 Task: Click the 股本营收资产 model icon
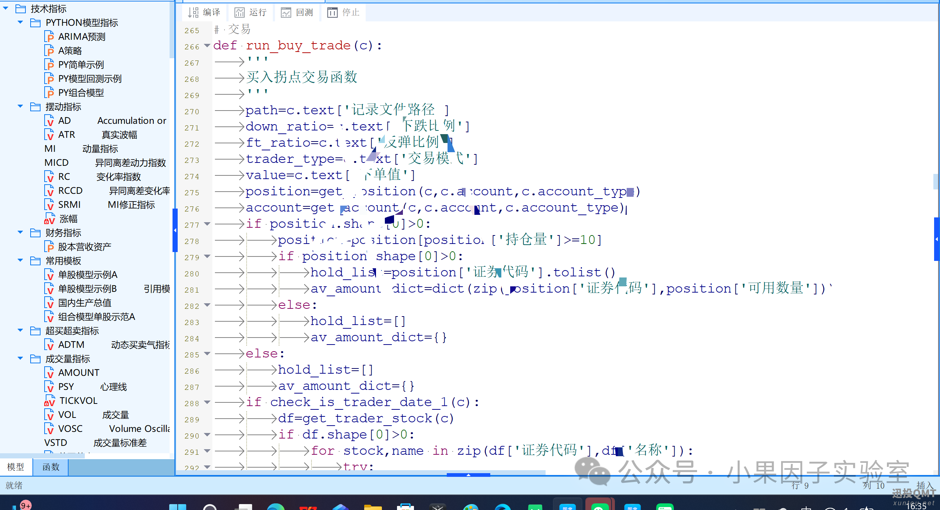[49, 247]
